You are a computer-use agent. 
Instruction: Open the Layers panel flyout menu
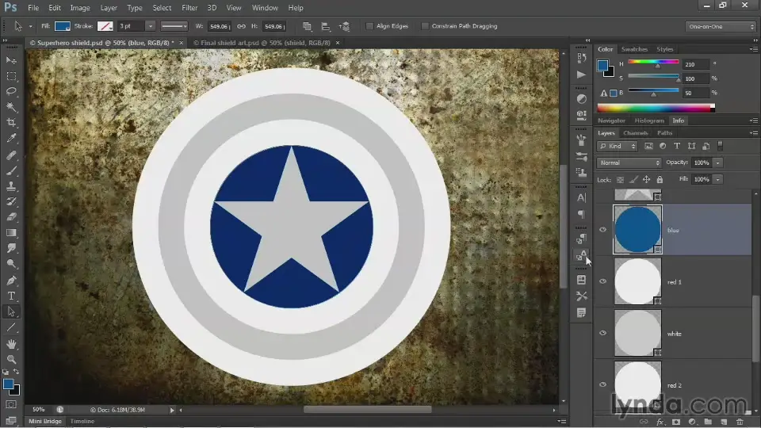tap(754, 132)
